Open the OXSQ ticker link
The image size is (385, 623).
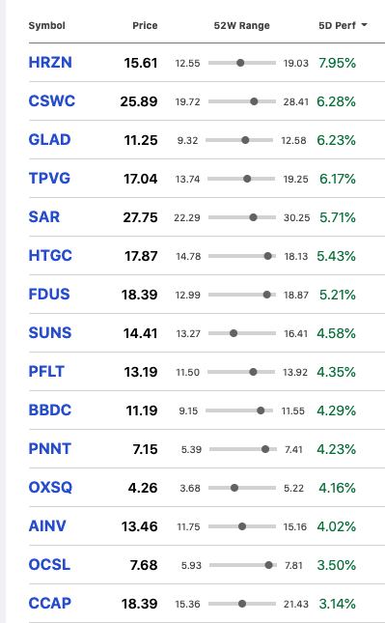pyautogui.click(x=50, y=488)
